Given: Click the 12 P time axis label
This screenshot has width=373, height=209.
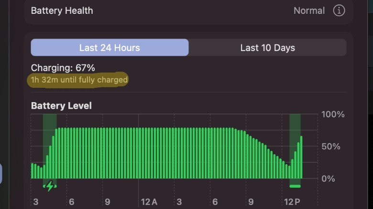Looking at the screenshot, I should pyautogui.click(x=292, y=202).
